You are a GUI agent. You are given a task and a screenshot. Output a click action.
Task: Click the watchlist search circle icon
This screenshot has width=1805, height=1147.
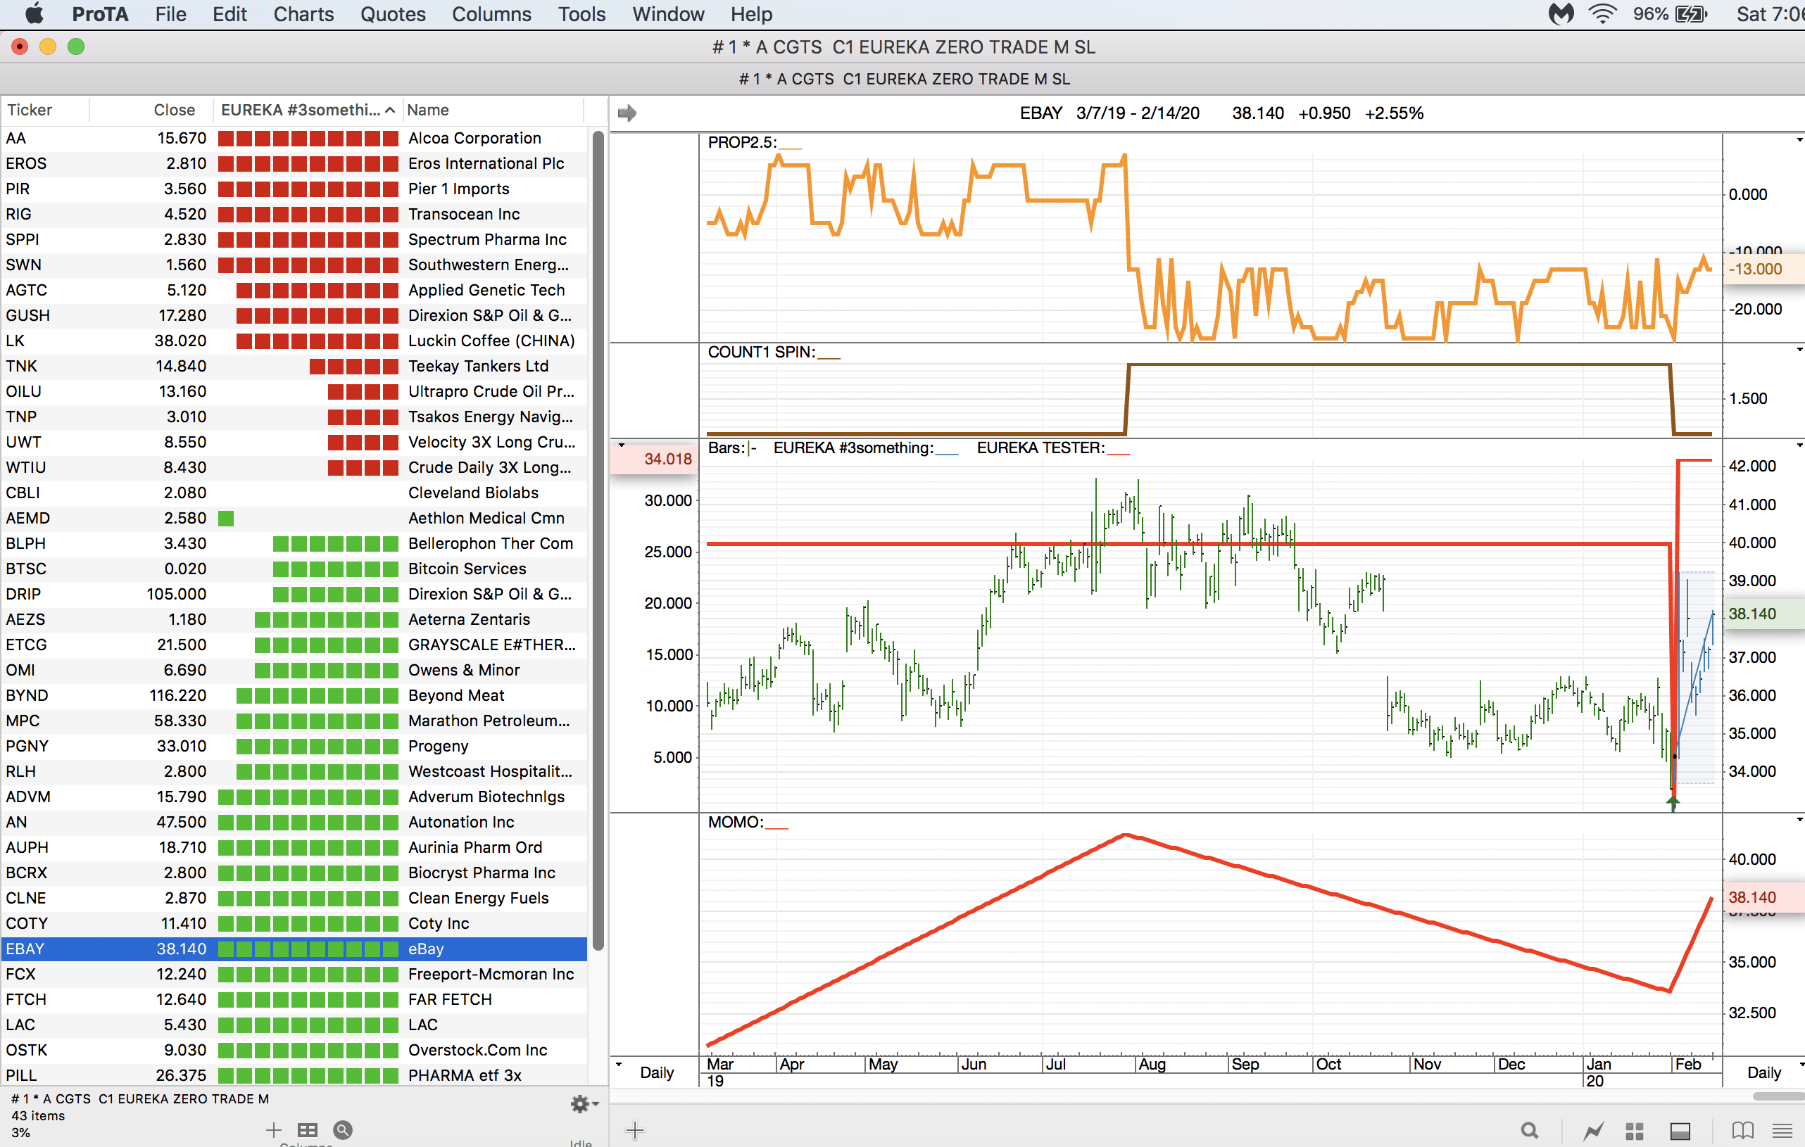coord(343,1130)
